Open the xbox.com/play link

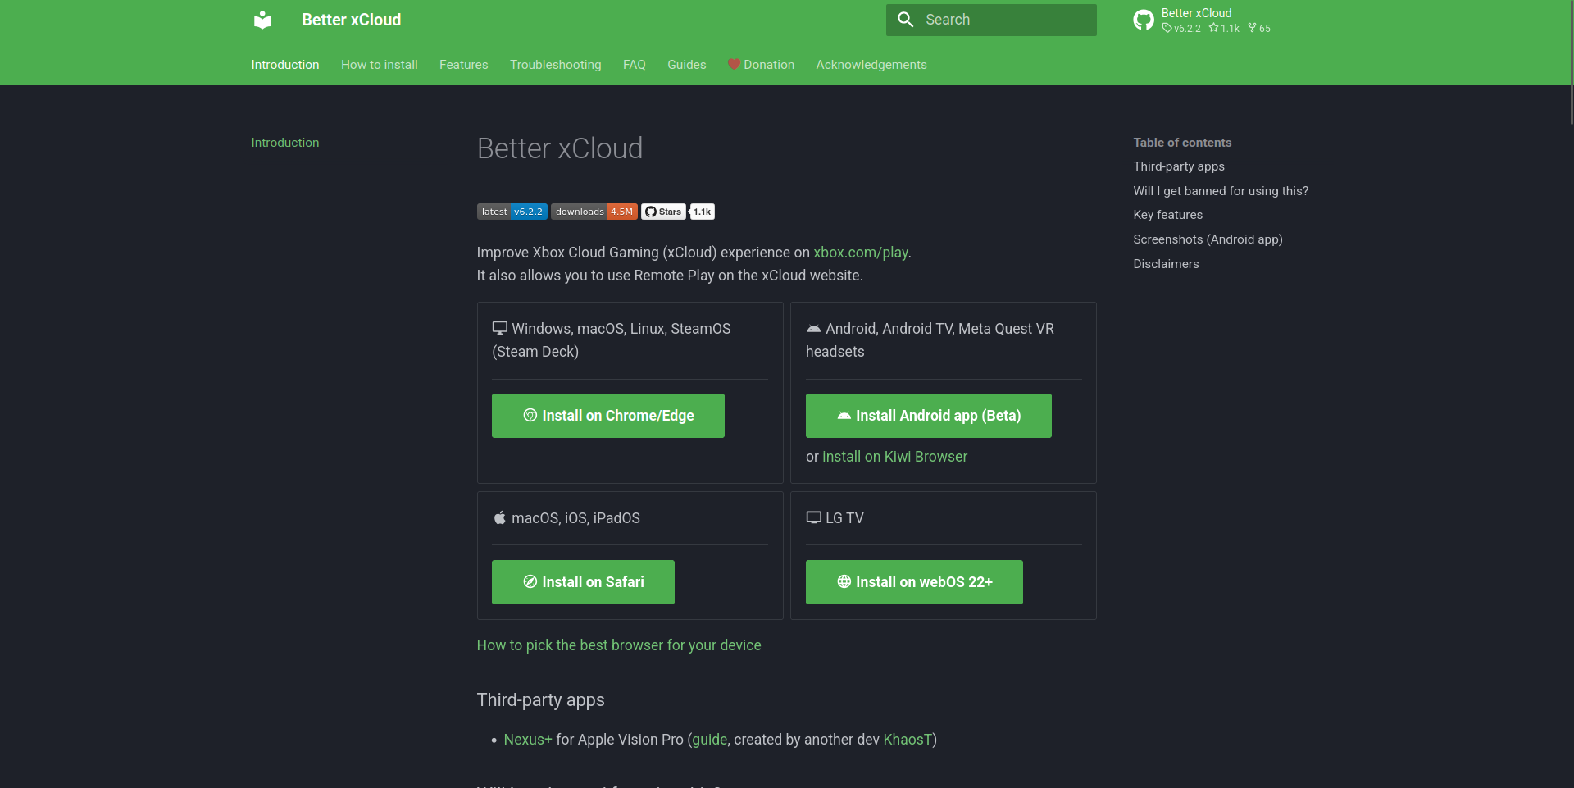click(861, 253)
